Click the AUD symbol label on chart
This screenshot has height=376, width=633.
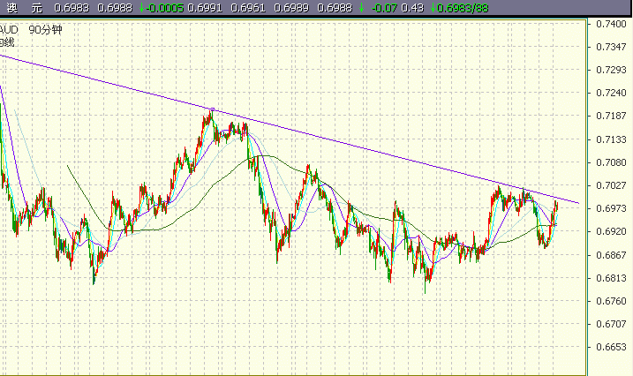point(9,30)
